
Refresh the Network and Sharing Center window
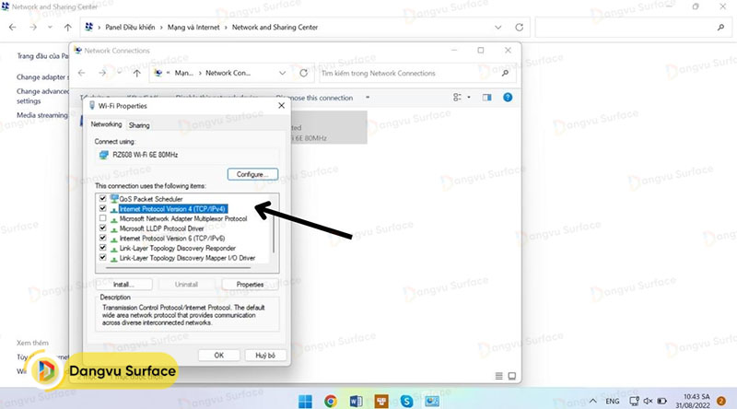pos(519,28)
